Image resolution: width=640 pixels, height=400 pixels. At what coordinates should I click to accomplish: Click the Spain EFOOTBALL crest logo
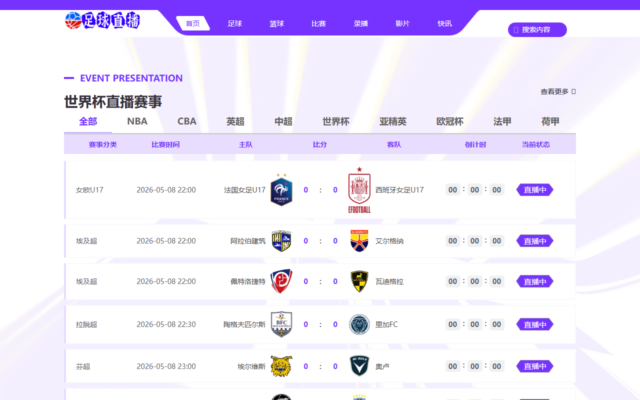click(359, 189)
